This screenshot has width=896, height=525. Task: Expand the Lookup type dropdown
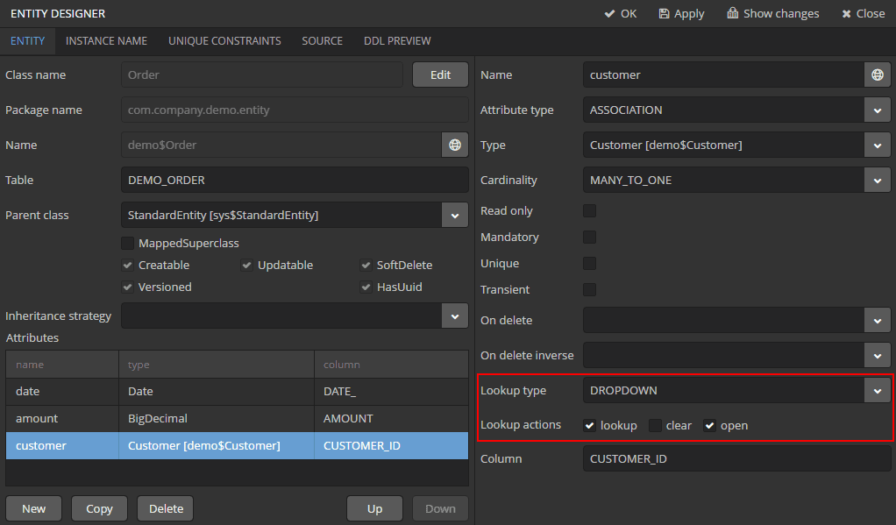coord(877,391)
